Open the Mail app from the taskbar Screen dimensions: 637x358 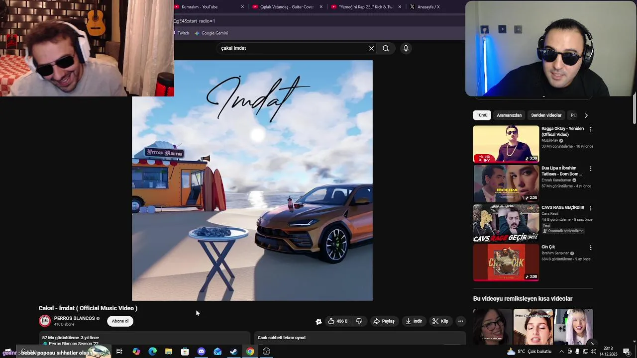217,352
